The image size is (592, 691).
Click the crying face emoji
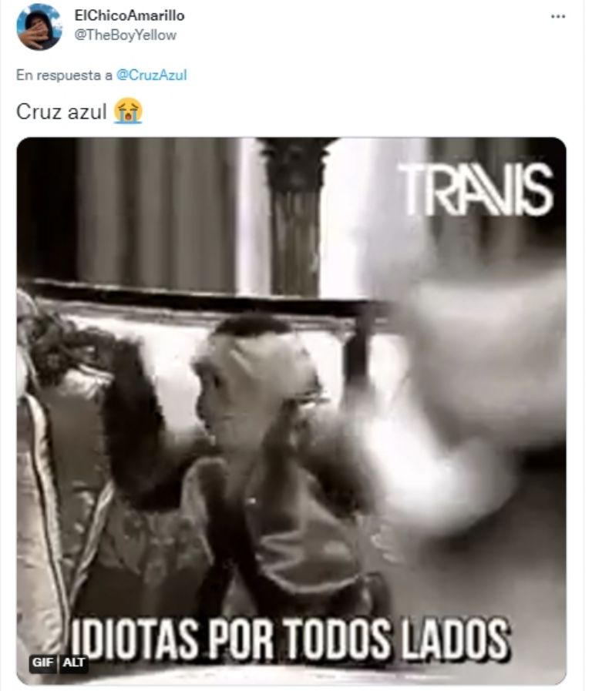point(128,112)
